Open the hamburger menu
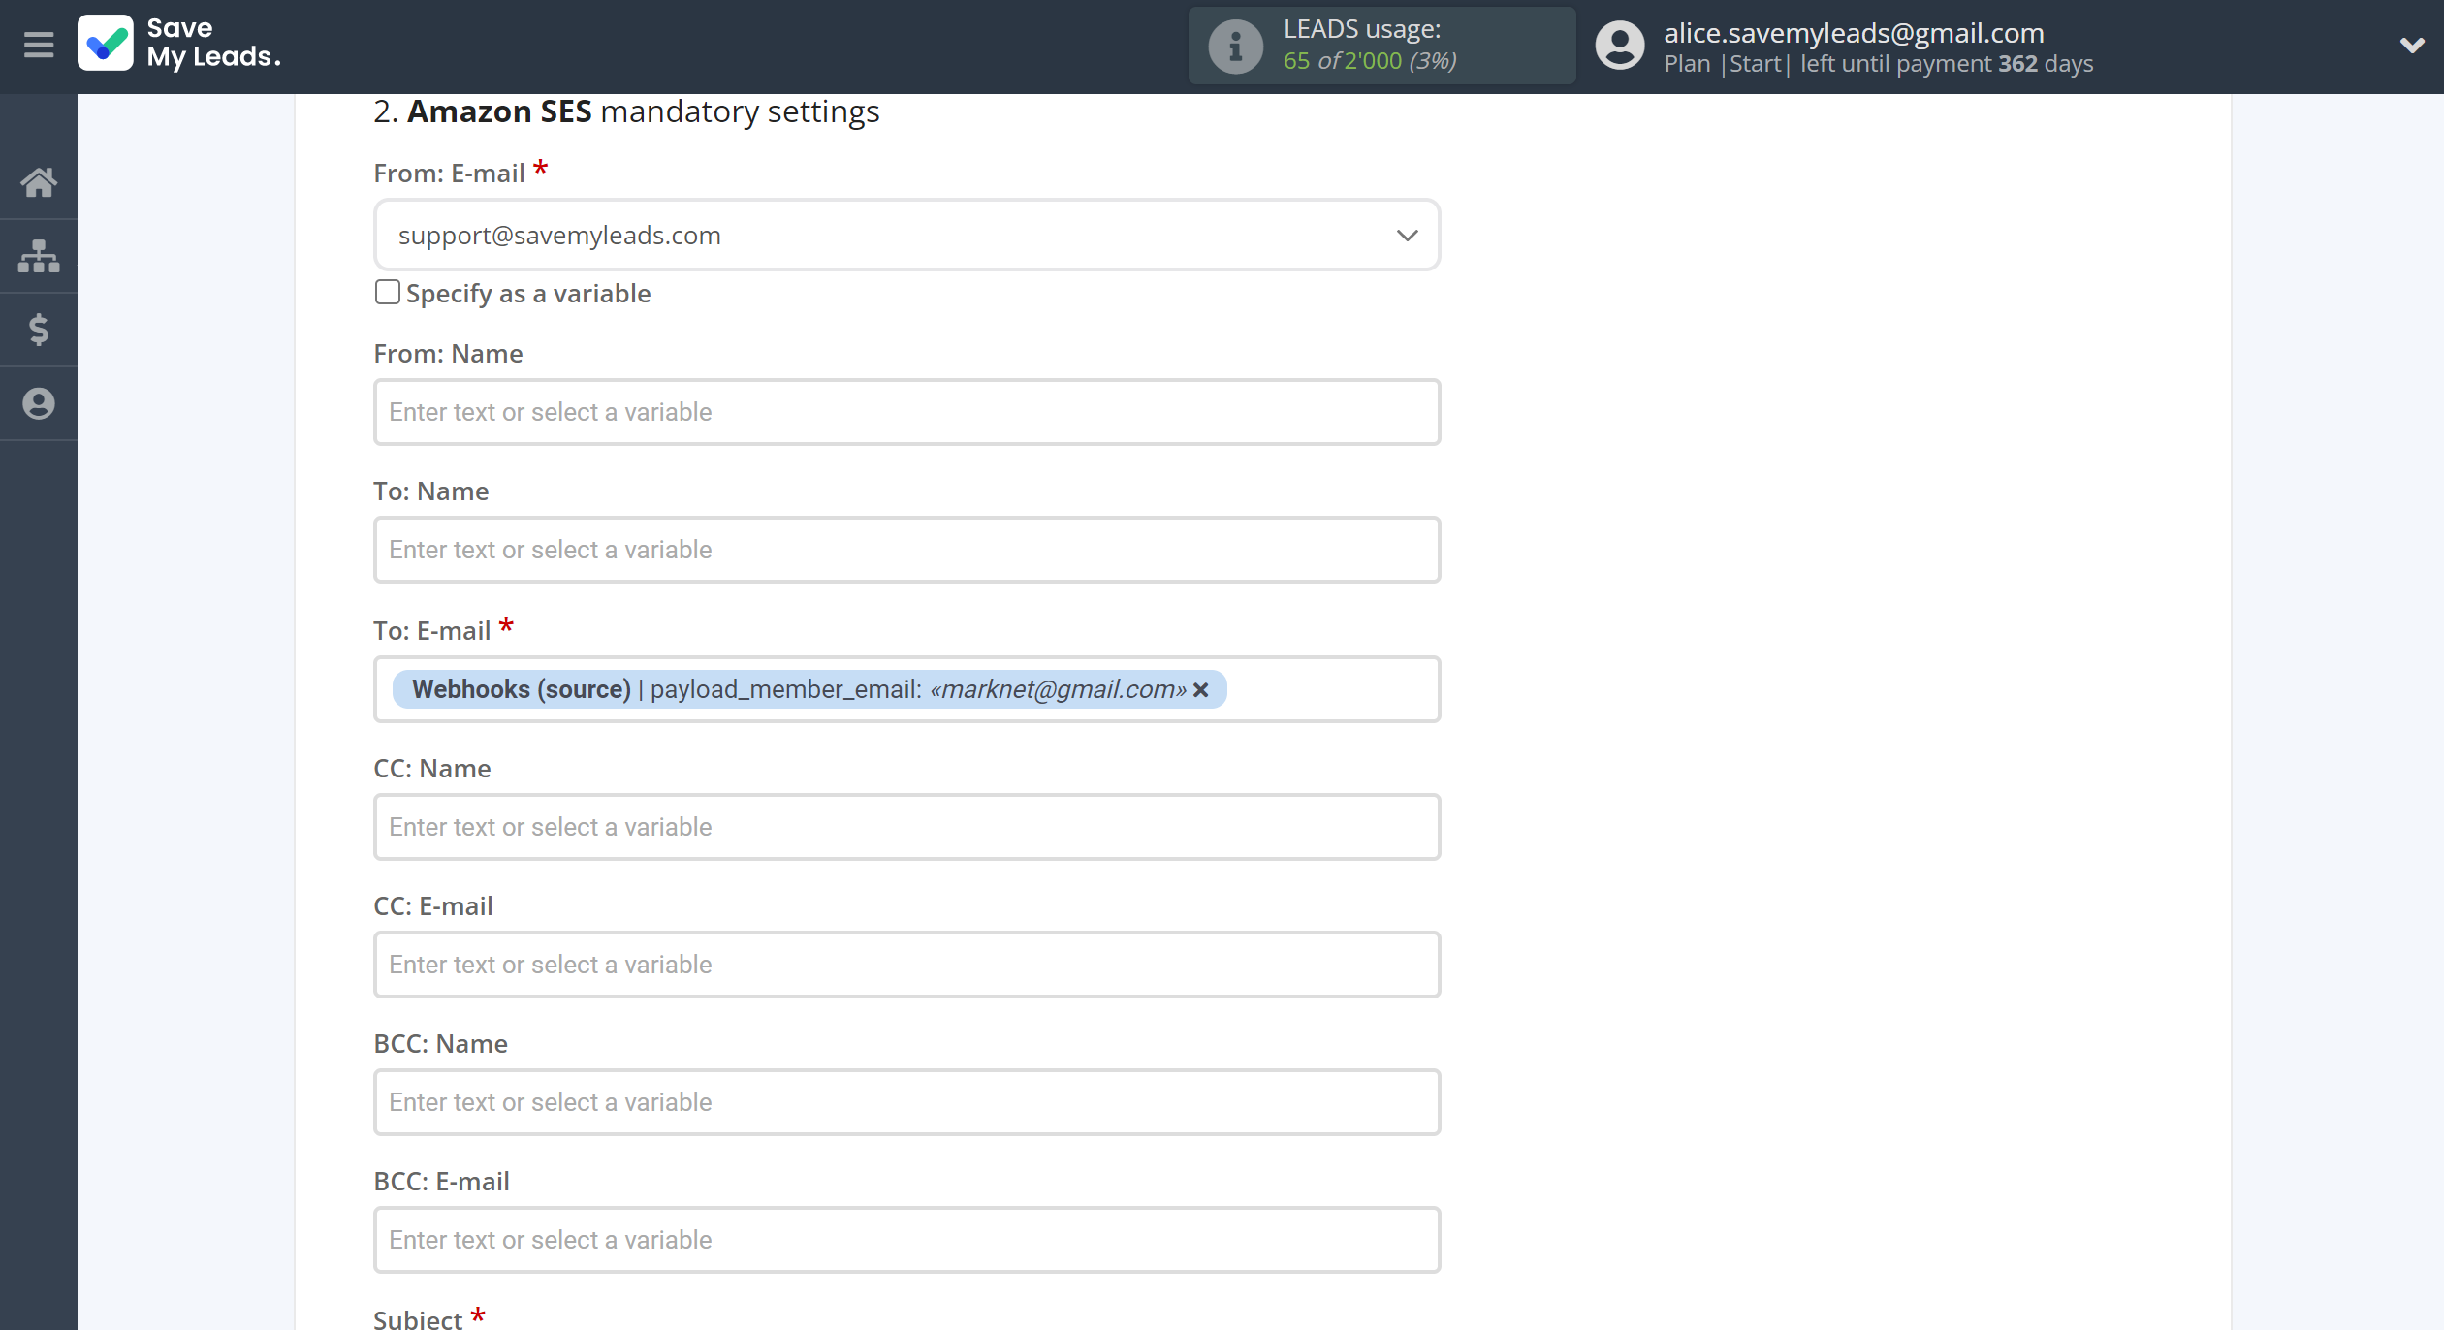Image resolution: width=2444 pixels, height=1330 pixels. (x=39, y=46)
